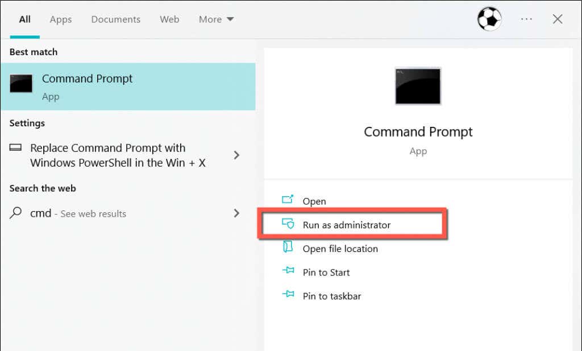Viewport: 582px width, 351px height.
Task: Choose Run as administrator
Action: click(346, 225)
